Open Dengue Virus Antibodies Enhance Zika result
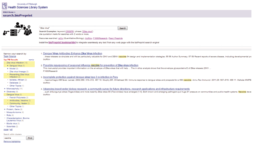Image resolution: width=253 pixels, height=145 pixels. (73, 54)
